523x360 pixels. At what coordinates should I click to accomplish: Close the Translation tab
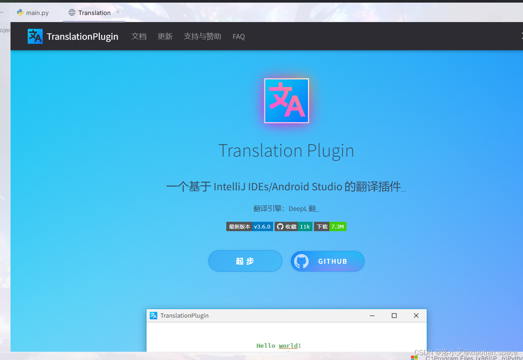point(118,12)
